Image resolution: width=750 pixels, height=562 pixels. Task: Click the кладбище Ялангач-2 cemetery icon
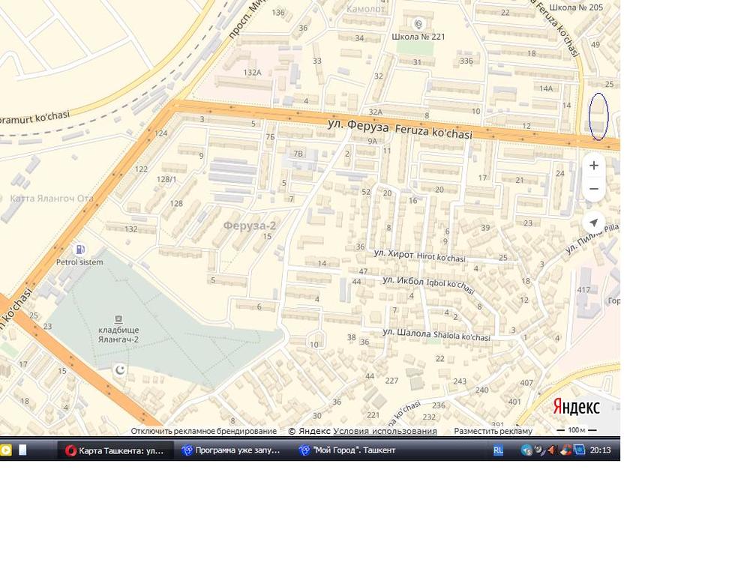tap(118, 319)
